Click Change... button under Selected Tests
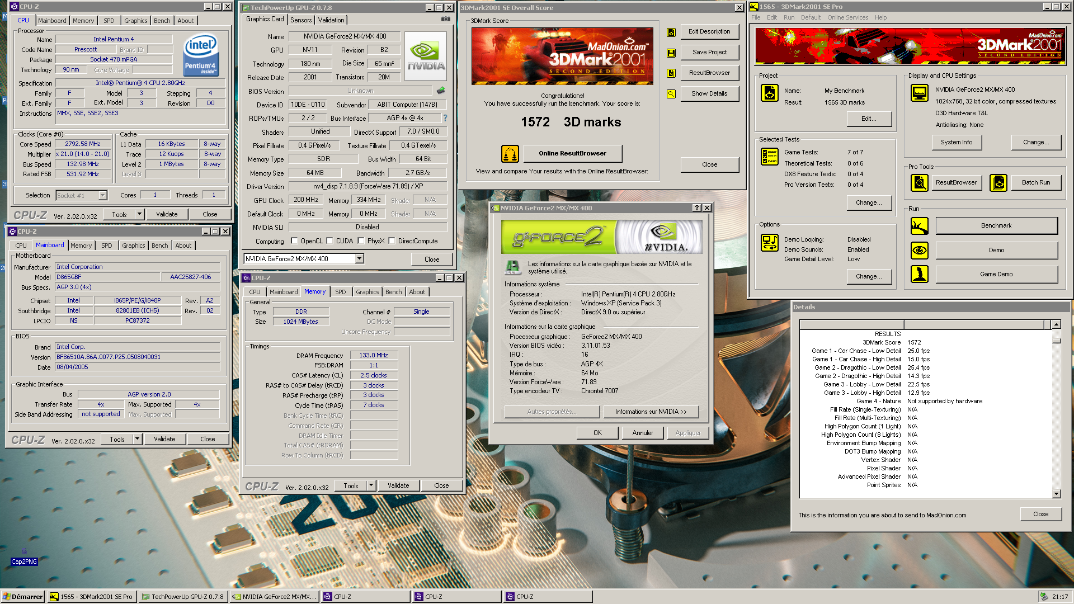This screenshot has height=604, width=1074. pyautogui.click(x=869, y=202)
